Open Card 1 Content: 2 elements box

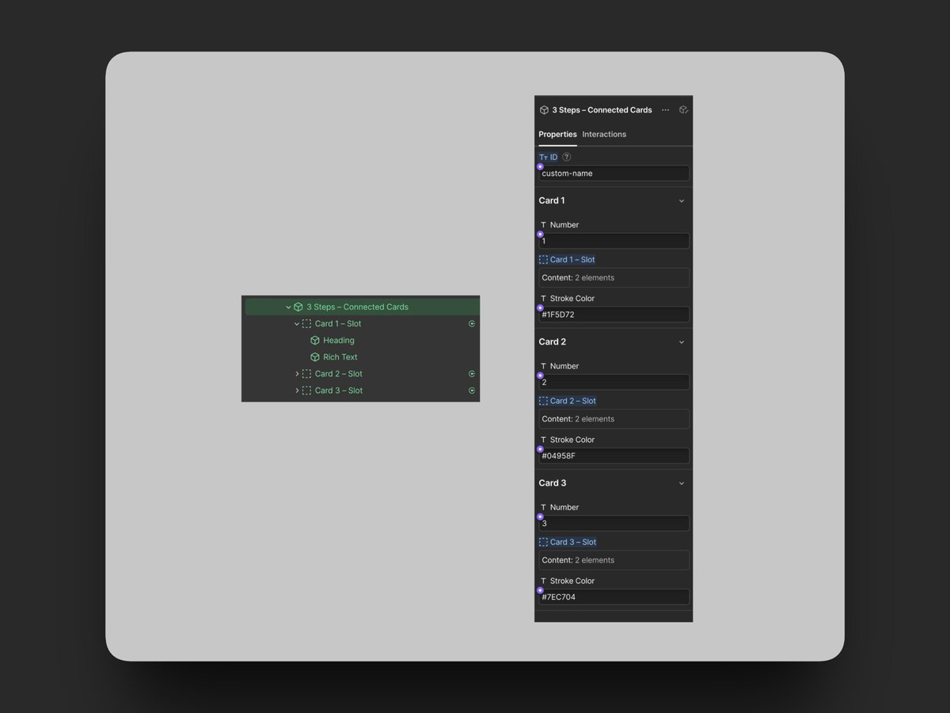coord(614,277)
